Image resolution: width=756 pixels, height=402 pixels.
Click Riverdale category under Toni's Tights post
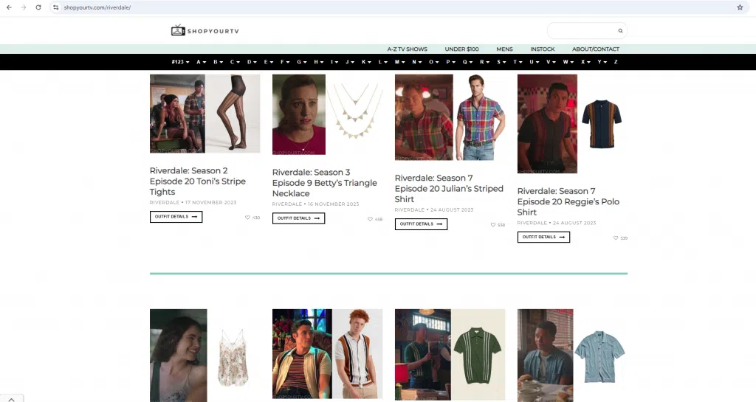(165, 203)
